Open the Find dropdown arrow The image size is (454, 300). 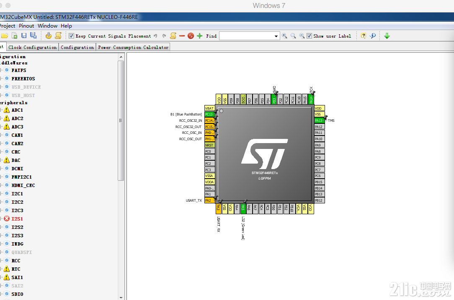tap(276, 36)
